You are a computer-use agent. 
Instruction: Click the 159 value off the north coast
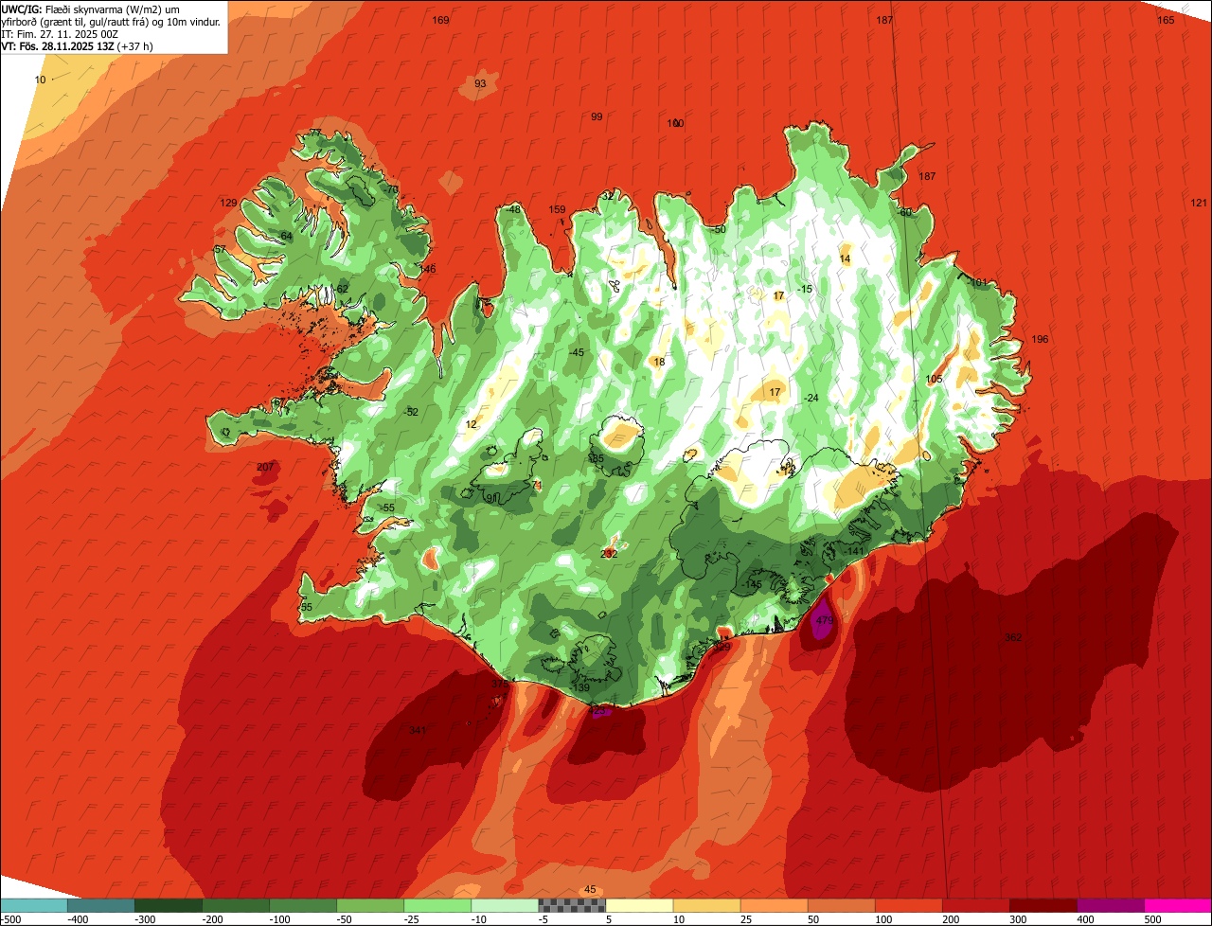point(558,209)
